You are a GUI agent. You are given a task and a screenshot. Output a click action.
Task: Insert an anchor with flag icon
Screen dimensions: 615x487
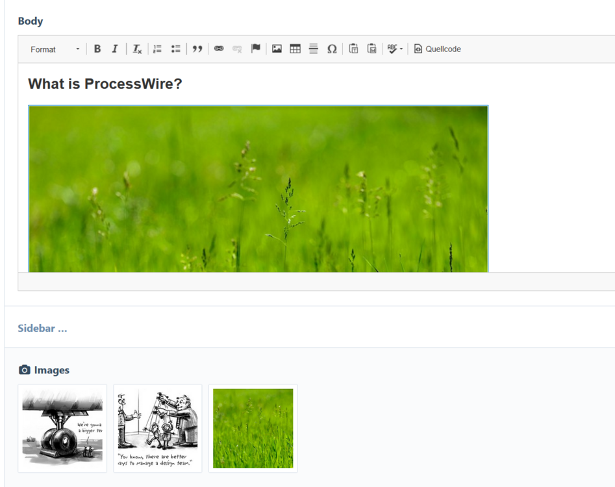[256, 49]
